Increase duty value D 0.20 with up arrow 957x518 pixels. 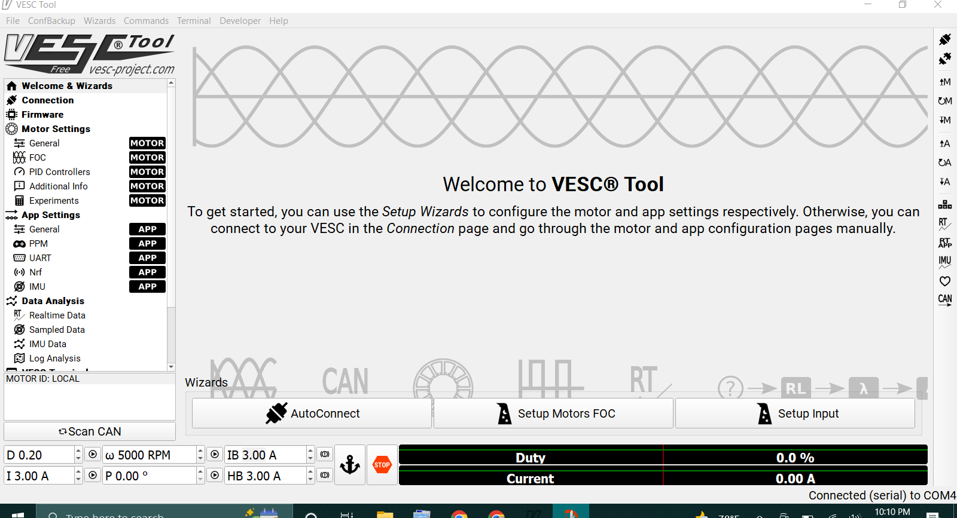tap(78, 450)
